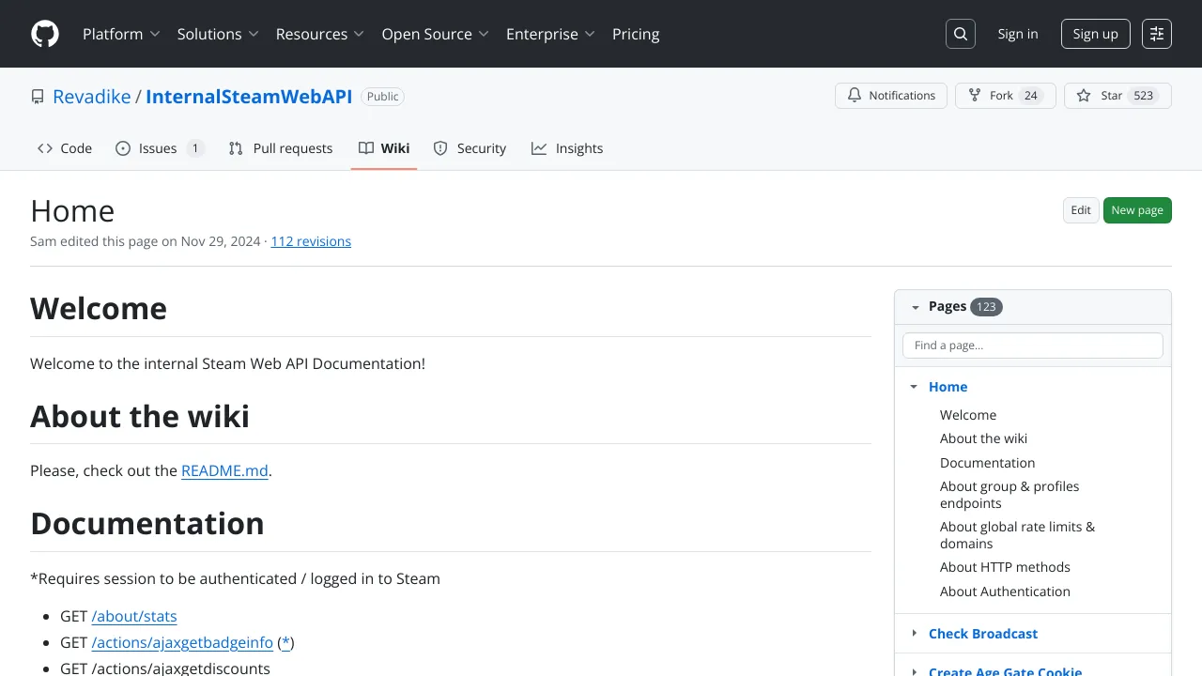Viewport: 1202px width, 676px height.
Task: Expand the Resources menu
Action: point(320,34)
